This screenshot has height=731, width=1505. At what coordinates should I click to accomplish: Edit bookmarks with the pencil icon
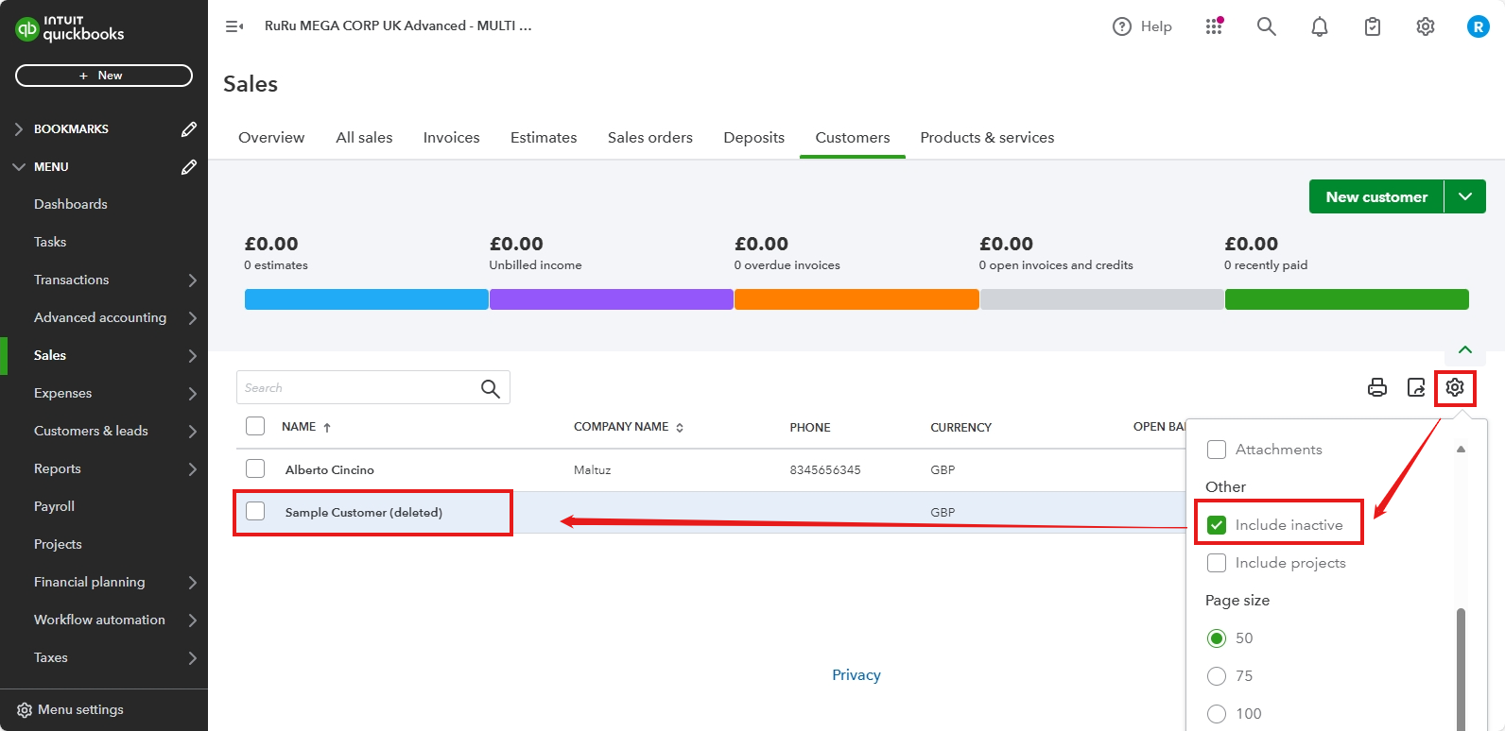click(x=189, y=128)
